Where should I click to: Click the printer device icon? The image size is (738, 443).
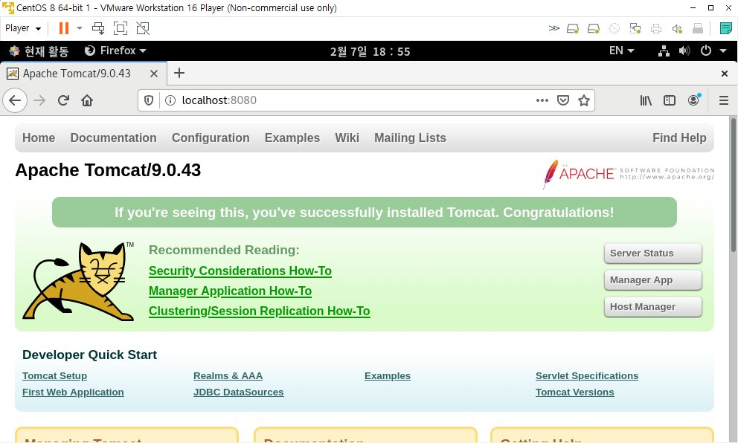click(x=656, y=29)
